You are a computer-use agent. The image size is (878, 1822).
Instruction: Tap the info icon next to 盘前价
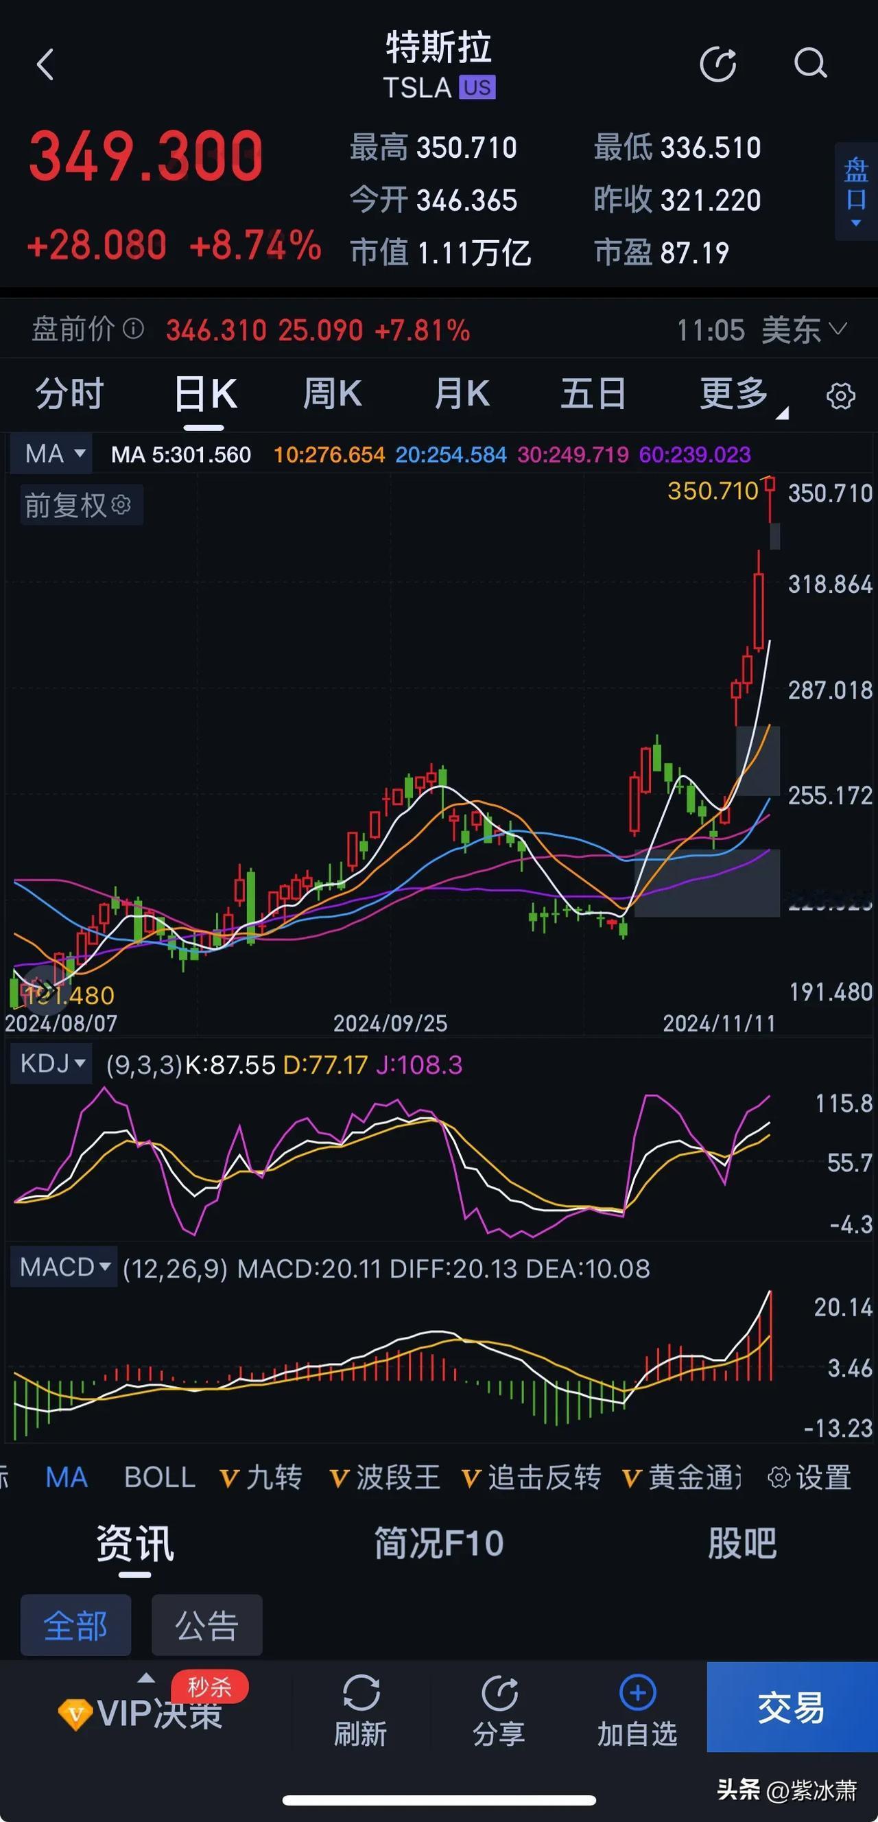pyautogui.click(x=134, y=329)
